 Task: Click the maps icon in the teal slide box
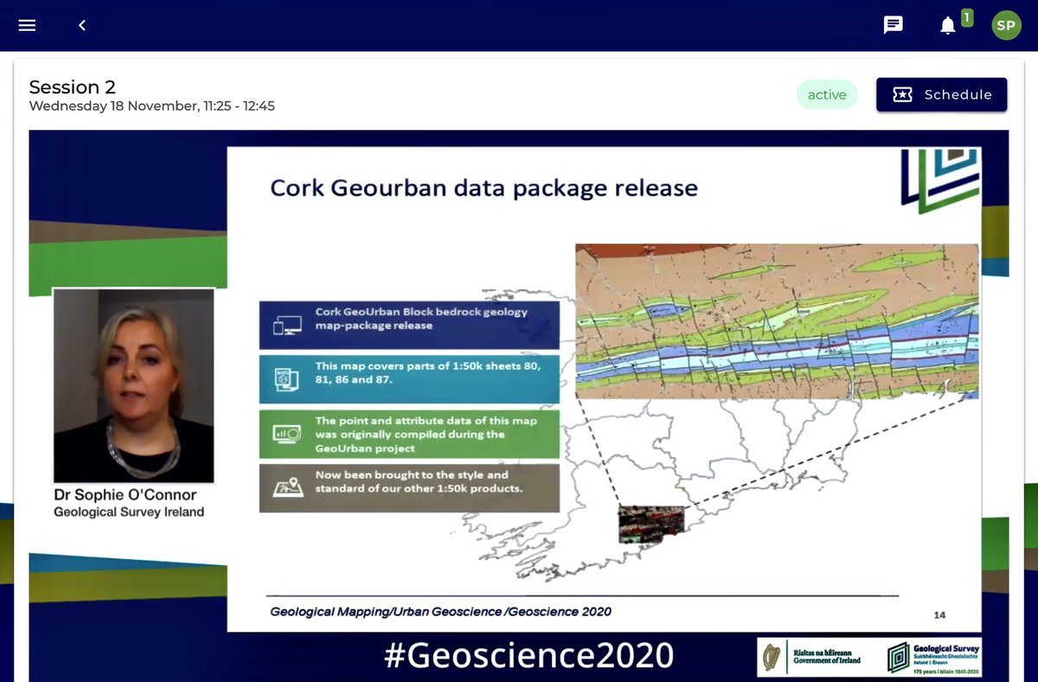(x=286, y=380)
